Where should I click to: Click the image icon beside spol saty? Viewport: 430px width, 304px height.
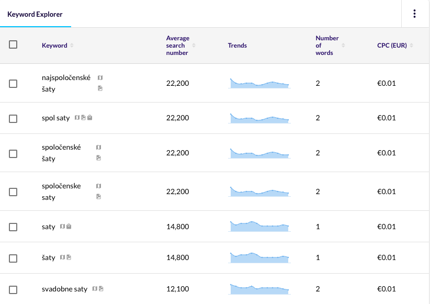[x=83, y=118]
